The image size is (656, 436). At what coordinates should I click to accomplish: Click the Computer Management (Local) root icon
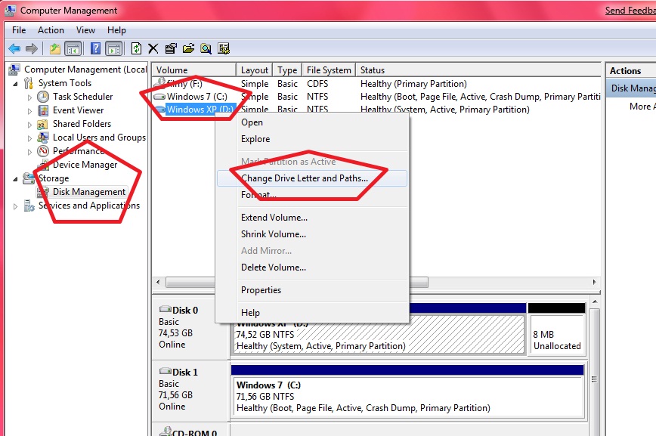pos(14,70)
